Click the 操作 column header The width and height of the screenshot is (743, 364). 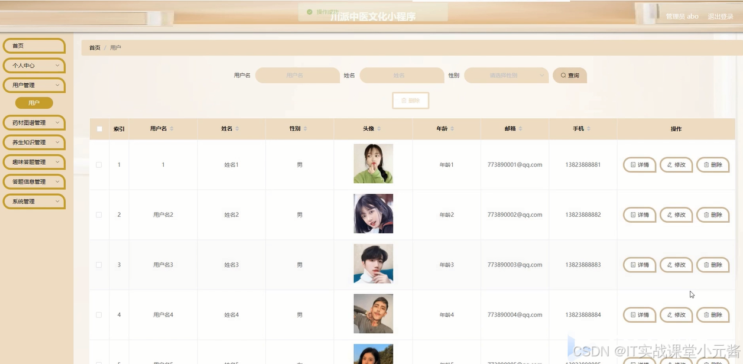point(676,129)
